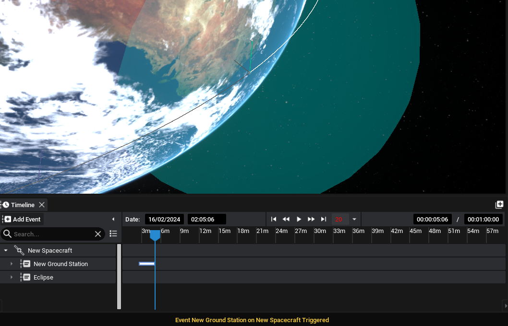Open the list view options icon
The width and height of the screenshot is (508, 326).
click(113, 233)
